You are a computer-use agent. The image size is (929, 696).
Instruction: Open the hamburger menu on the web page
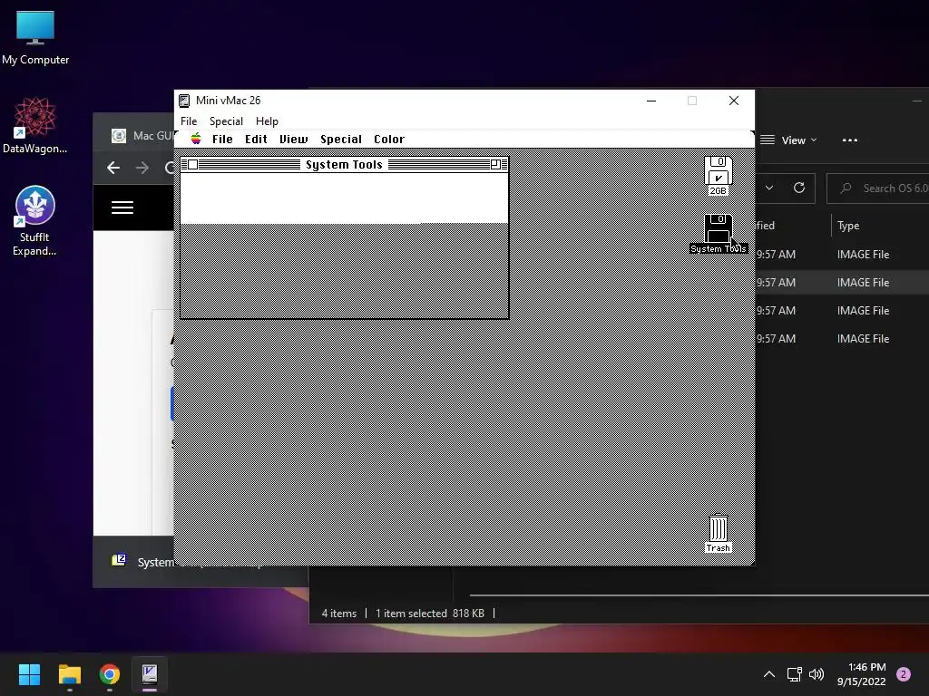pos(122,208)
